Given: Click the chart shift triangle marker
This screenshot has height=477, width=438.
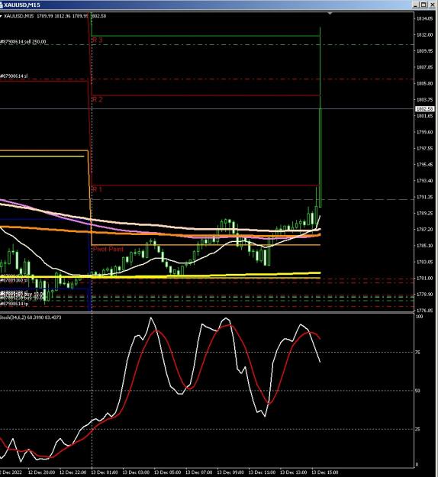Looking at the screenshot, I should 330,14.
